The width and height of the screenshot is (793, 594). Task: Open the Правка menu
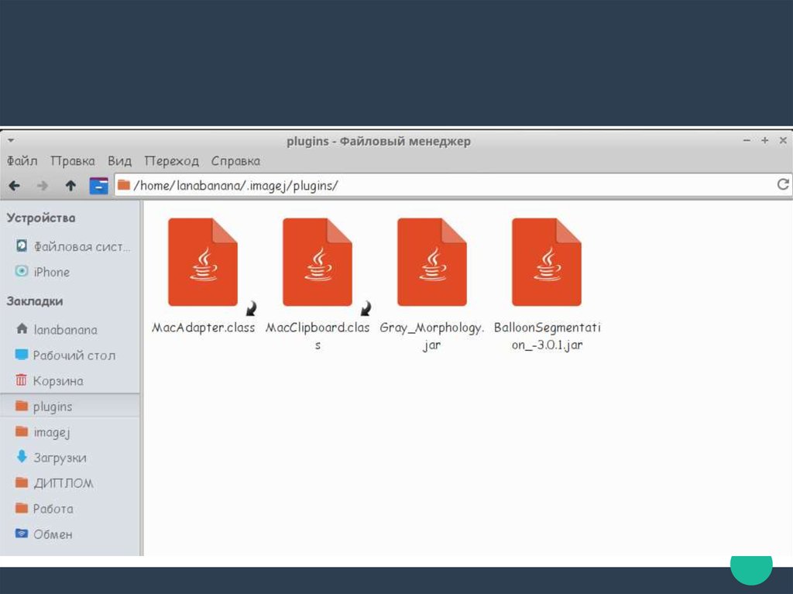(73, 161)
